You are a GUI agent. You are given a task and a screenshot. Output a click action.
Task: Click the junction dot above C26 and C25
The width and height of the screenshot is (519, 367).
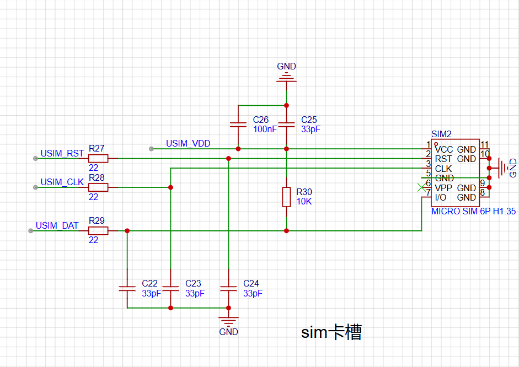(x=286, y=105)
